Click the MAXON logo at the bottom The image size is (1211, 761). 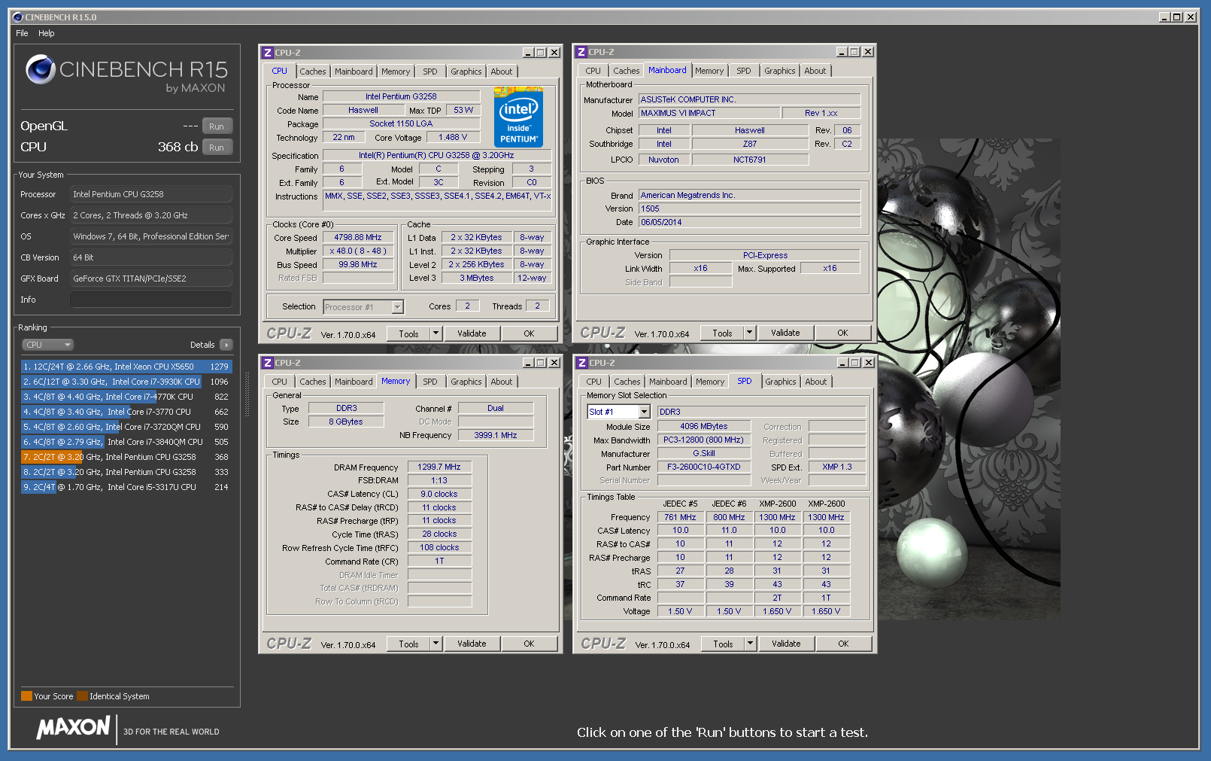(x=74, y=728)
